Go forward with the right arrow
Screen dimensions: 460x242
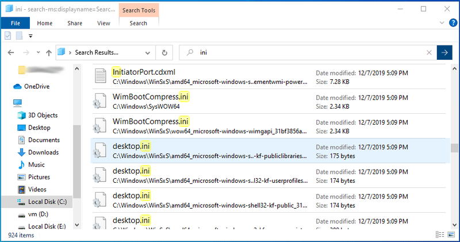[x=26, y=52]
